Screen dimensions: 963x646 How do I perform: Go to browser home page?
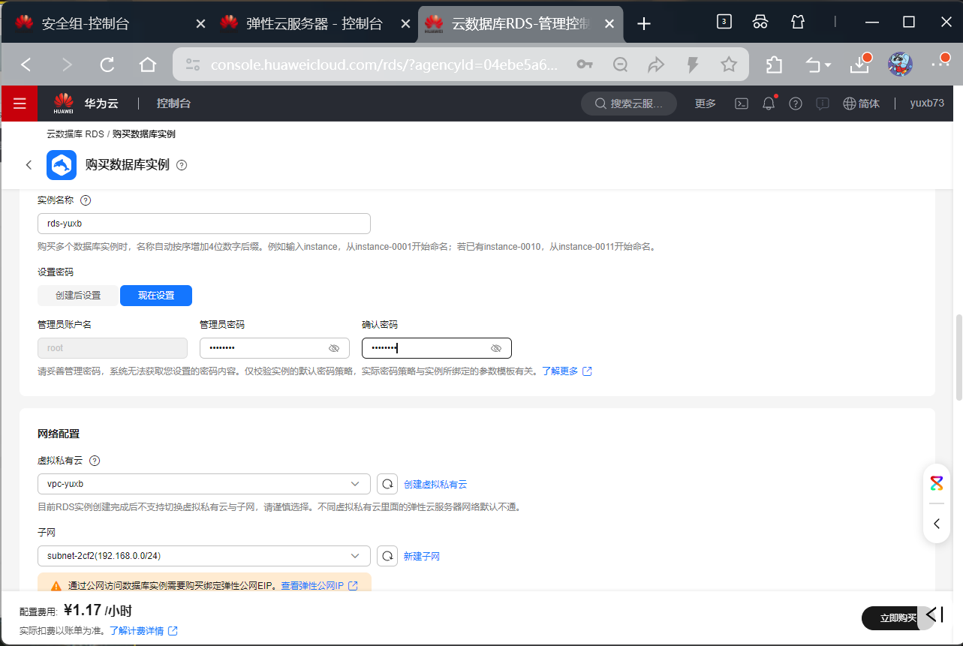148,65
